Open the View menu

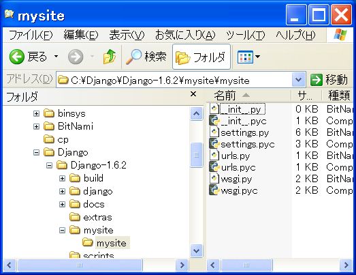point(127,35)
